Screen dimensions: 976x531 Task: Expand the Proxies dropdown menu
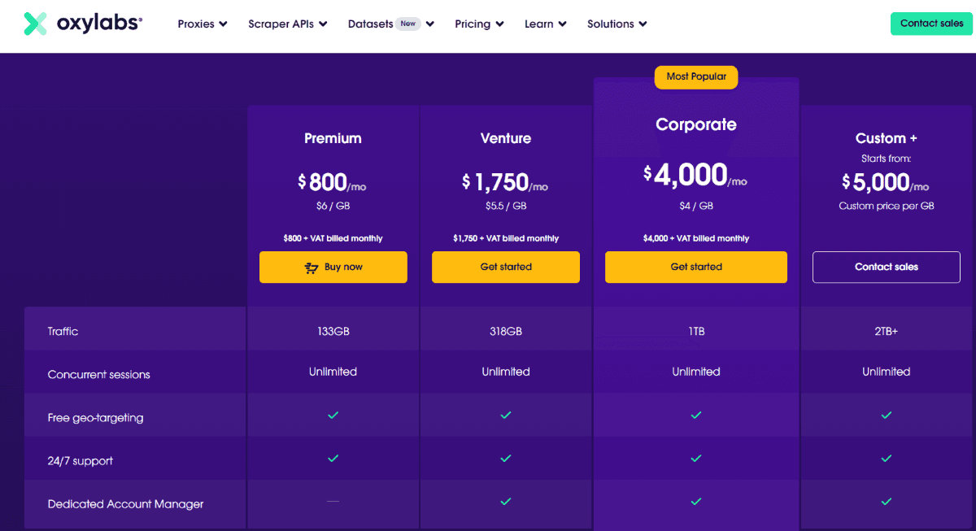pyautogui.click(x=203, y=24)
